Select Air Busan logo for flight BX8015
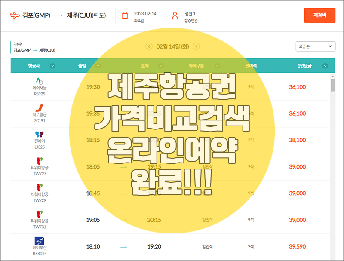Image resolution: width=344 pixels, height=261 pixels. (x=40, y=241)
